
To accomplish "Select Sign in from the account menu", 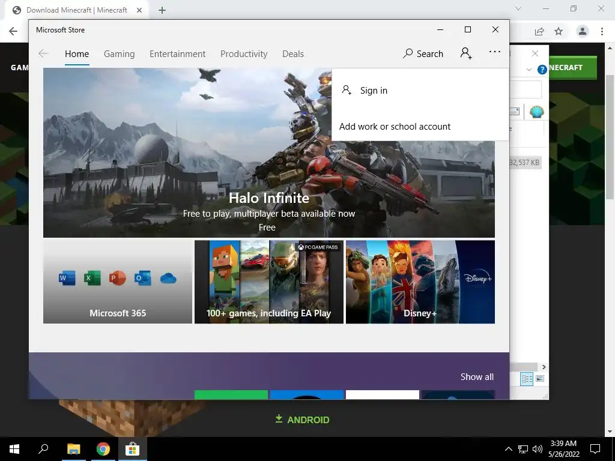I will click(x=420, y=91).
